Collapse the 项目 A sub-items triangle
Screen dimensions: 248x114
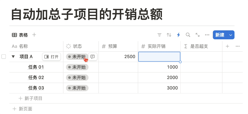click(x=13, y=57)
